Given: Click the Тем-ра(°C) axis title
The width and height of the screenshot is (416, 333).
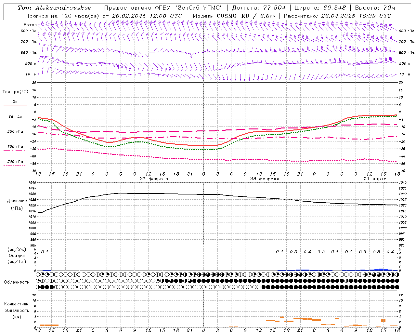Looking at the screenshot, I should tap(15, 92).
